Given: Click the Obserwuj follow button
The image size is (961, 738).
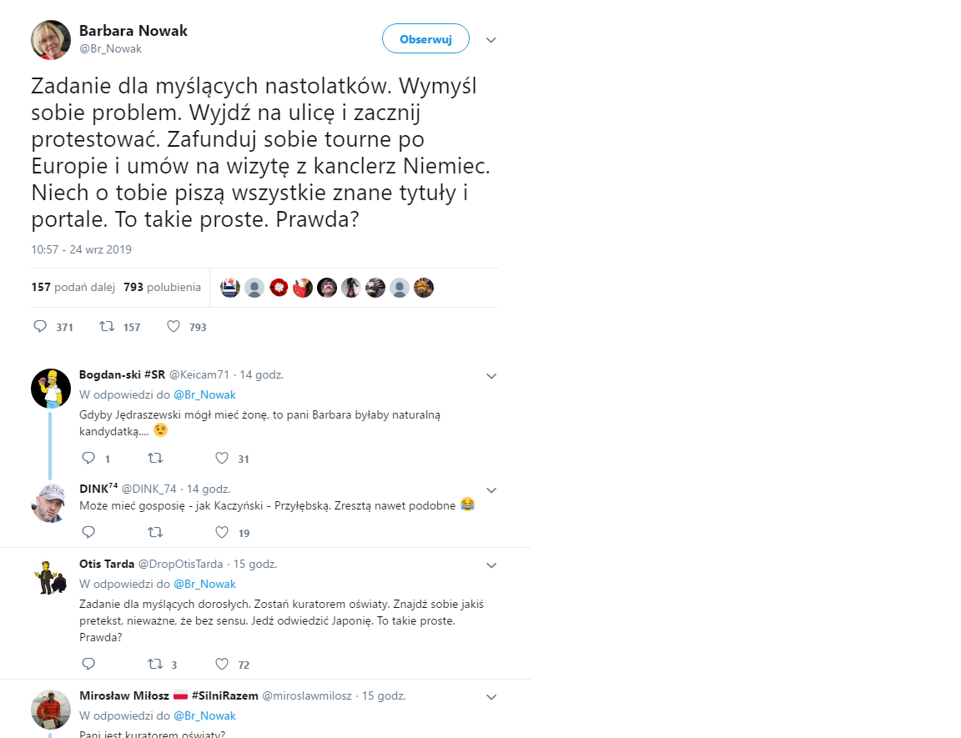Looking at the screenshot, I should pos(425,39).
